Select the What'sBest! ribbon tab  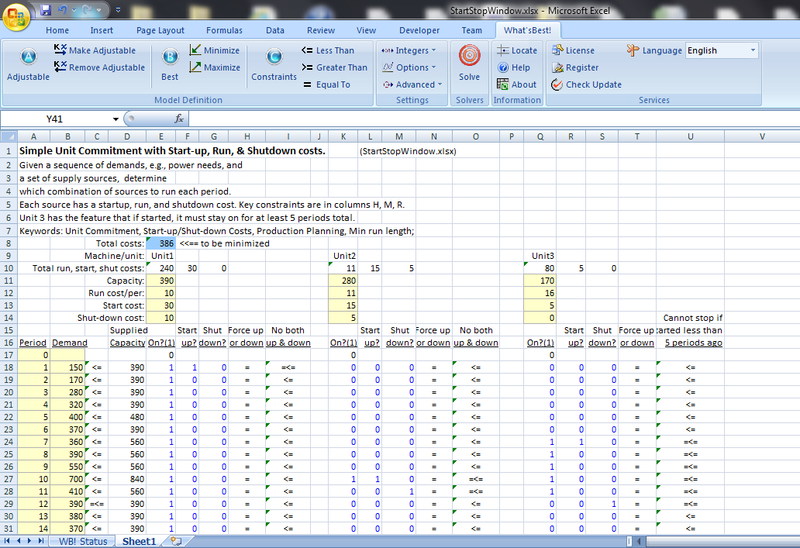tap(528, 30)
